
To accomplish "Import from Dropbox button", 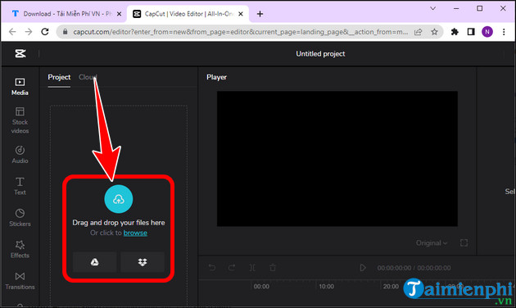I will point(143,262).
